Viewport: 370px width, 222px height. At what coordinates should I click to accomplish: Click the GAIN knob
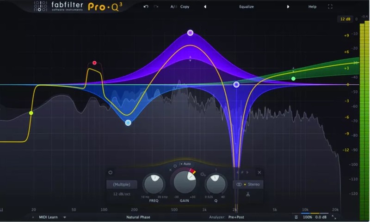click(x=185, y=182)
